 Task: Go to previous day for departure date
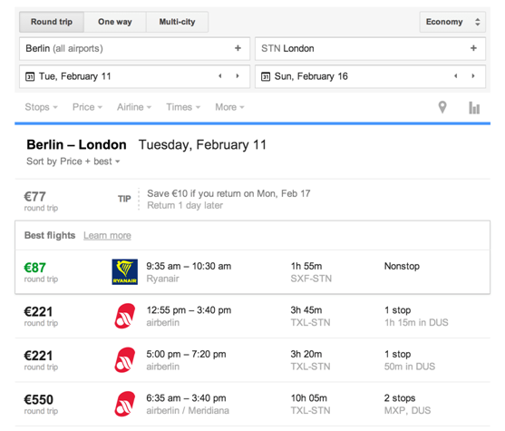tap(220, 76)
